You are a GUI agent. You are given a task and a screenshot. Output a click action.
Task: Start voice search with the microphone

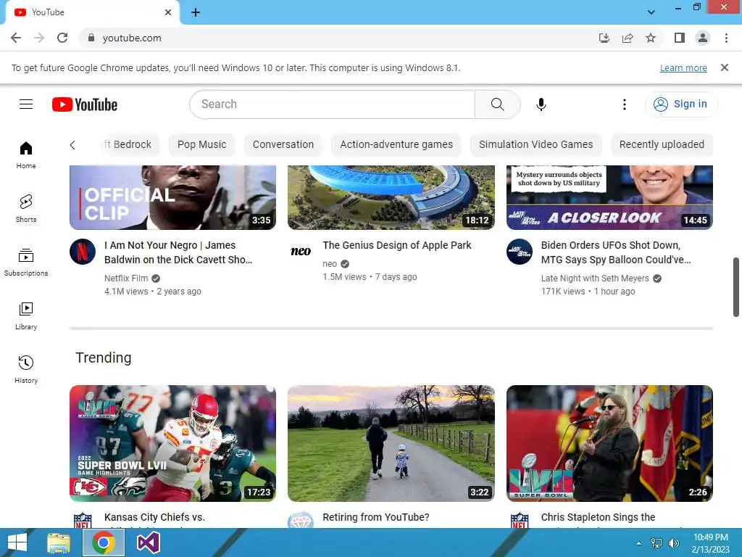[541, 104]
